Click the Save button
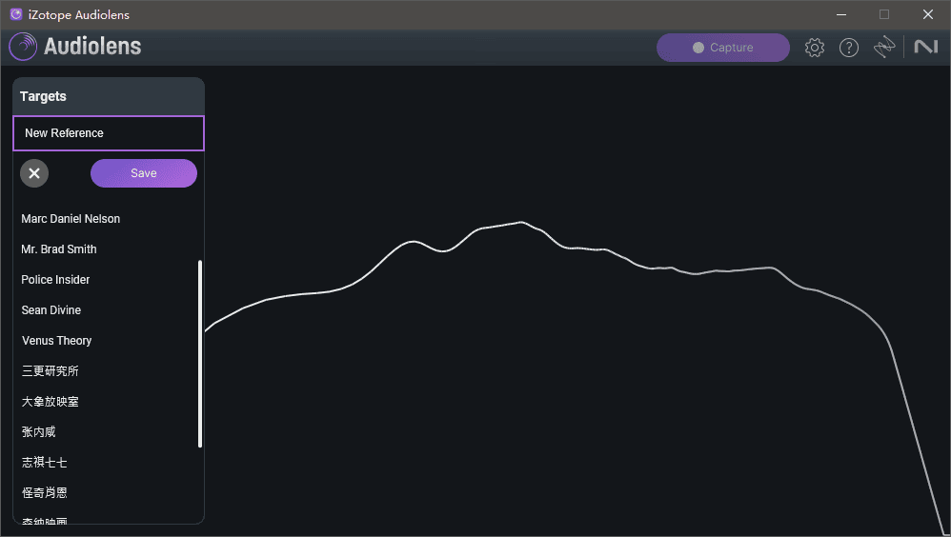 (x=144, y=173)
